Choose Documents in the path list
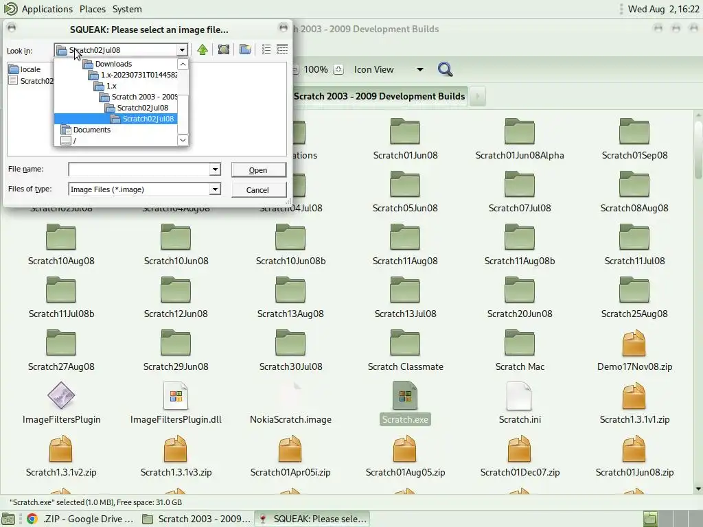 [86, 130]
